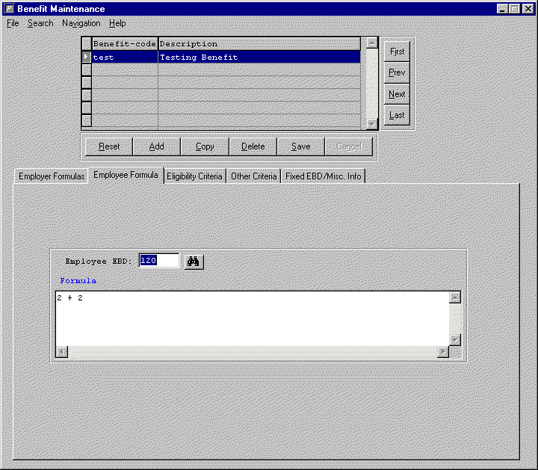Jump to the First record
This screenshot has width=538, height=470.
pyautogui.click(x=398, y=52)
